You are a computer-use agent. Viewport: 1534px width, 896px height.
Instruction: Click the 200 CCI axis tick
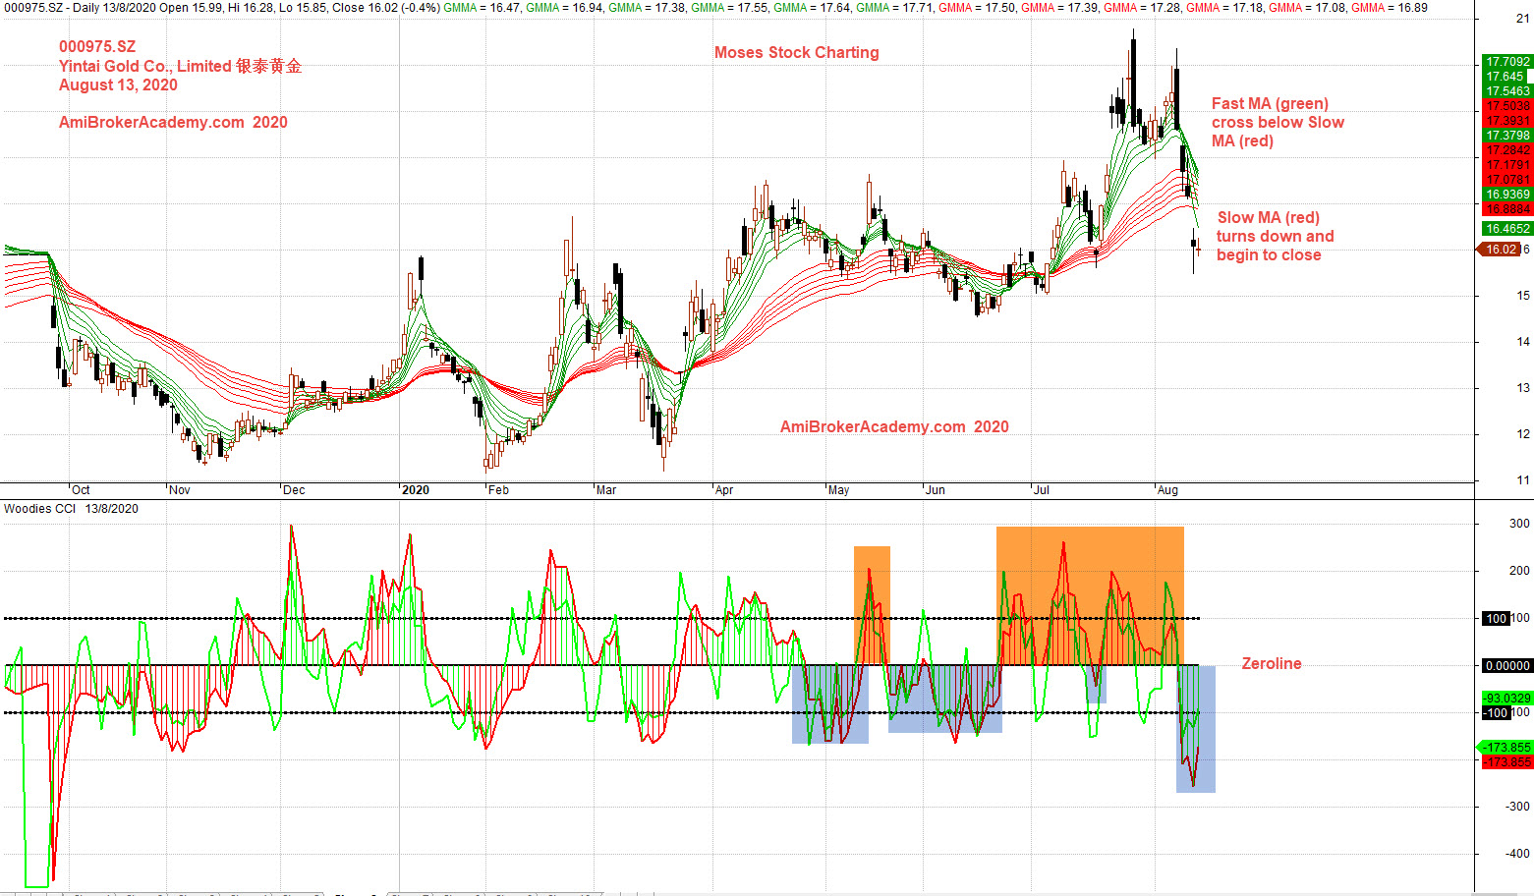click(x=1520, y=571)
